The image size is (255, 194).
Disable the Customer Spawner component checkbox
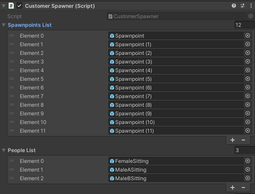tap(19, 6)
